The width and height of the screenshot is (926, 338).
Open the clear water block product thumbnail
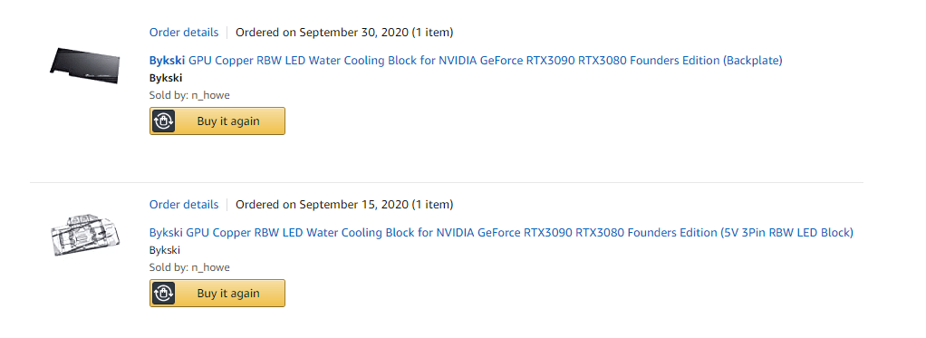[85, 235]
